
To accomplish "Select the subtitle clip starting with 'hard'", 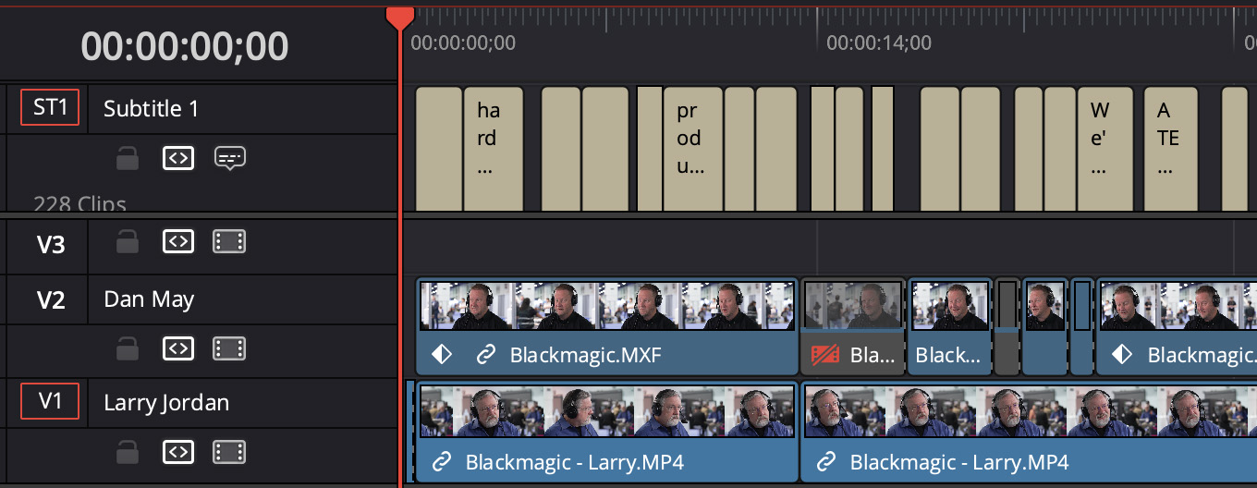I will (x=492, y=148).
